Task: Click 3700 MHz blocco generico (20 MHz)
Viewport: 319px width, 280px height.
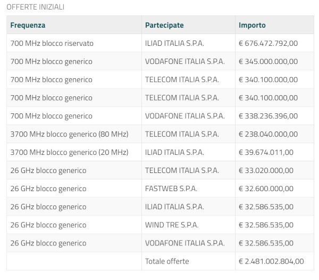Action: tap(69, 152)
